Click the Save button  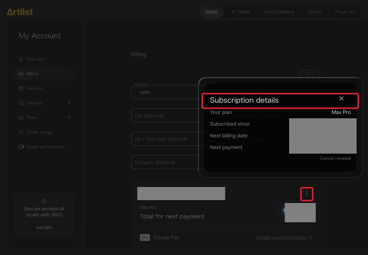[310, 74]
